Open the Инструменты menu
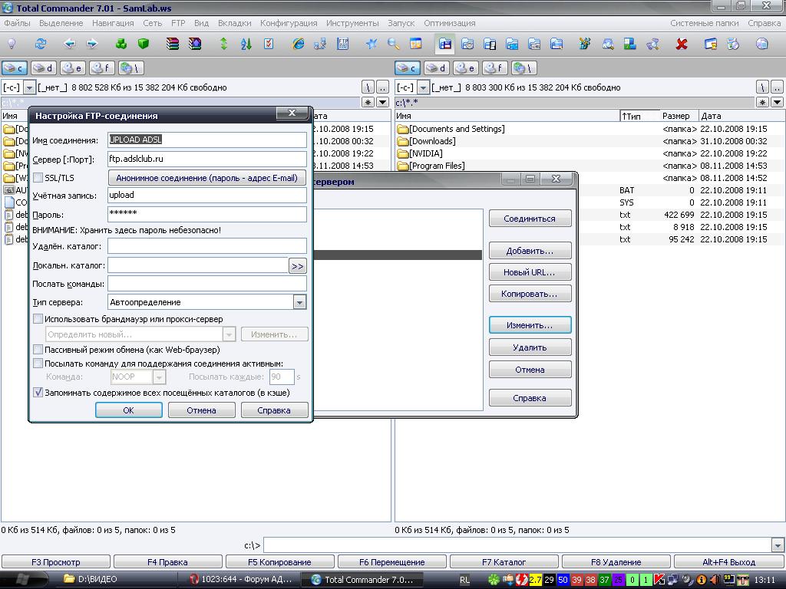The height and width of the screenshot is (589, 786). (x=352, y=23)
